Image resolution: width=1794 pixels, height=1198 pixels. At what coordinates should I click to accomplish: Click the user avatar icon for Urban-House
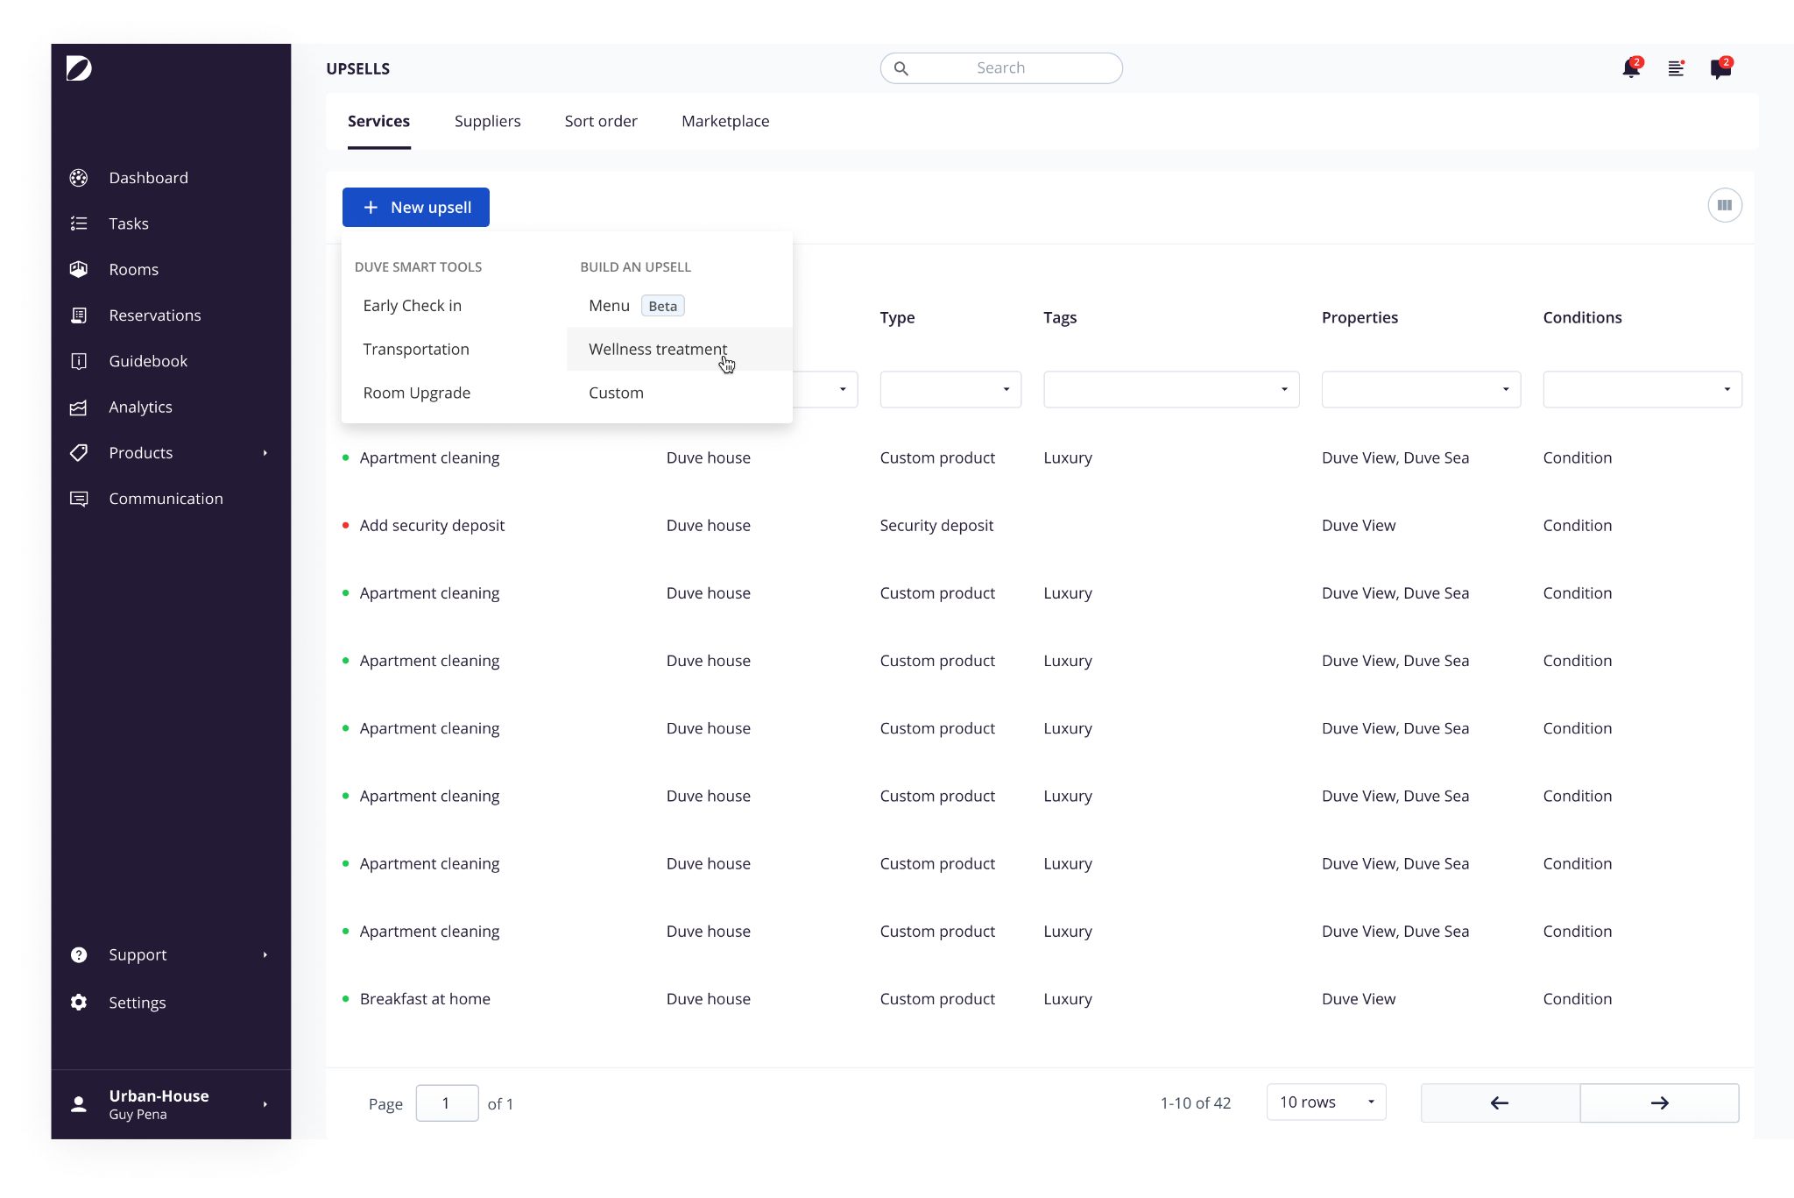point(79,1104)
